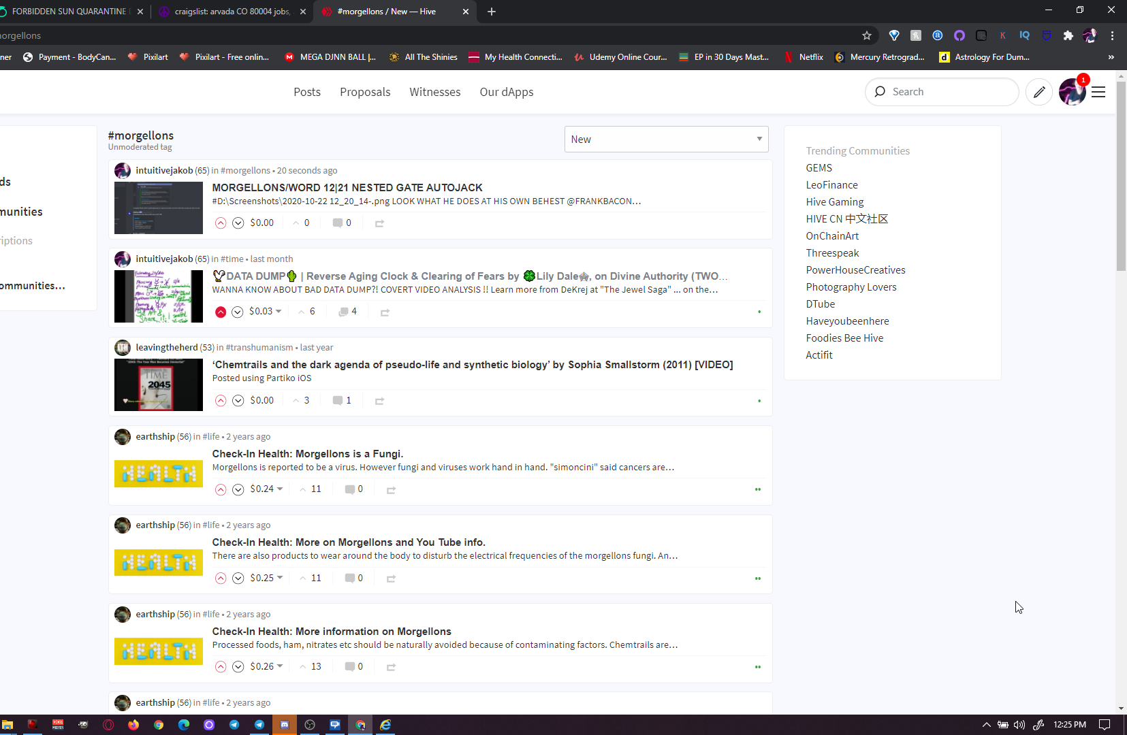Open the Windows notification center

point(1105,725)
